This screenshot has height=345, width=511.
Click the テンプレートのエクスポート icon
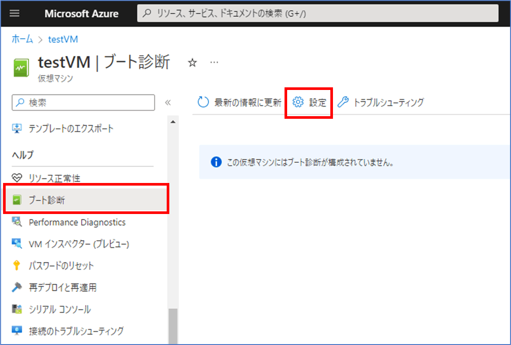[x=17, y=128]
